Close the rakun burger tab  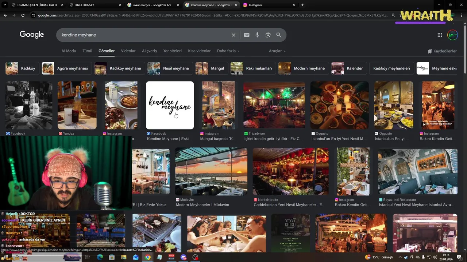178,5
